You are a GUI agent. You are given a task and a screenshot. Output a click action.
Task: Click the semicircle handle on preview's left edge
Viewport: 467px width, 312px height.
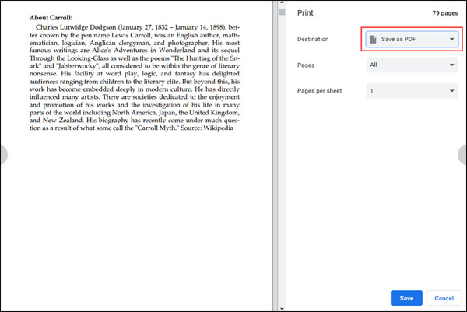click(x=3, y=154)
